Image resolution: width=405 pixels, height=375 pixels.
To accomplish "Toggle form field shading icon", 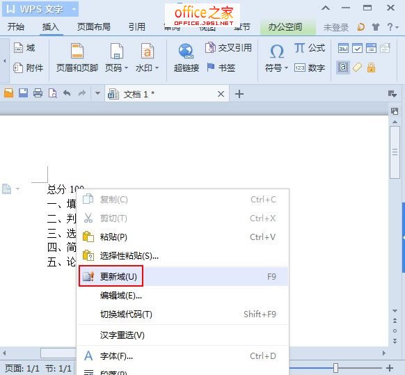I will (x=343, y=67).
